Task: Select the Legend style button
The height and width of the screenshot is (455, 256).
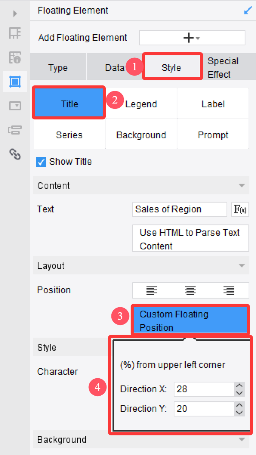Action: (x=141, y=103)
